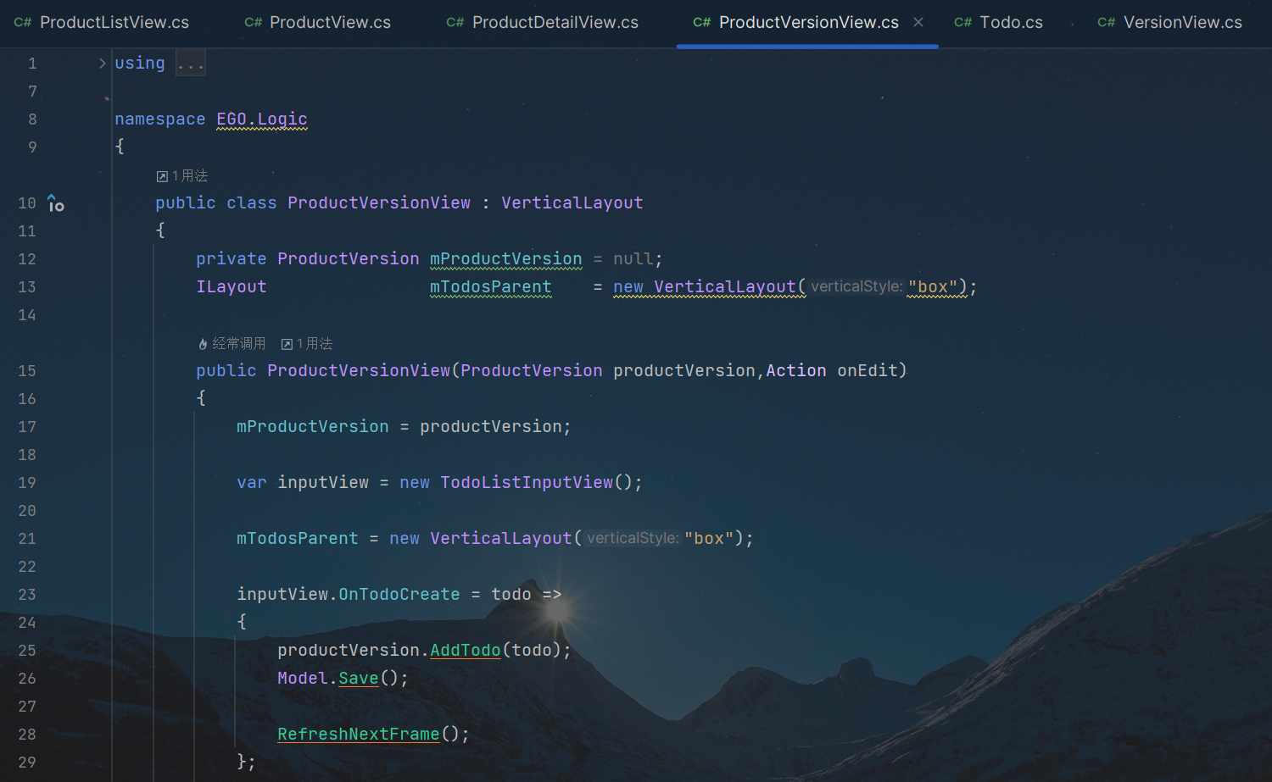Click the inheritance gutter icon on line 10

[x=56, y=203]
